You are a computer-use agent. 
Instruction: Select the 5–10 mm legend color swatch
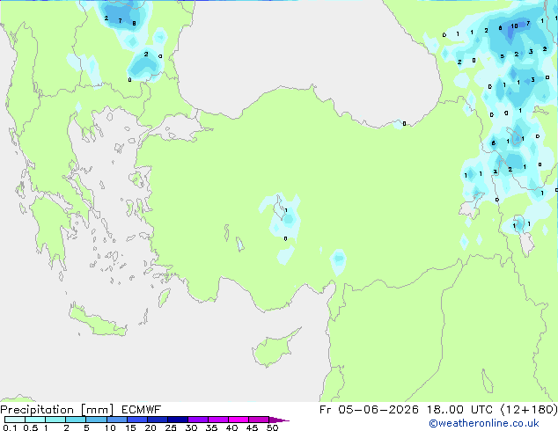(96, 420)
